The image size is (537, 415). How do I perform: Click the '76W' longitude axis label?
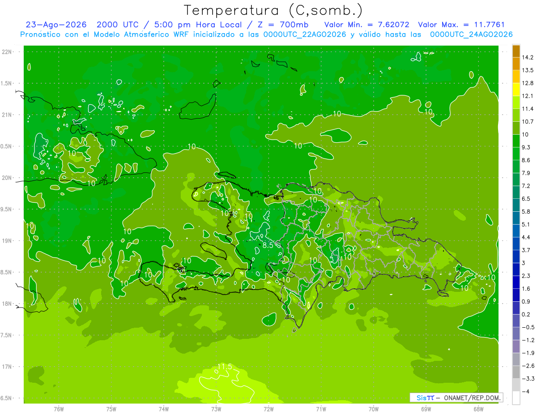click(x=59, y=409)
